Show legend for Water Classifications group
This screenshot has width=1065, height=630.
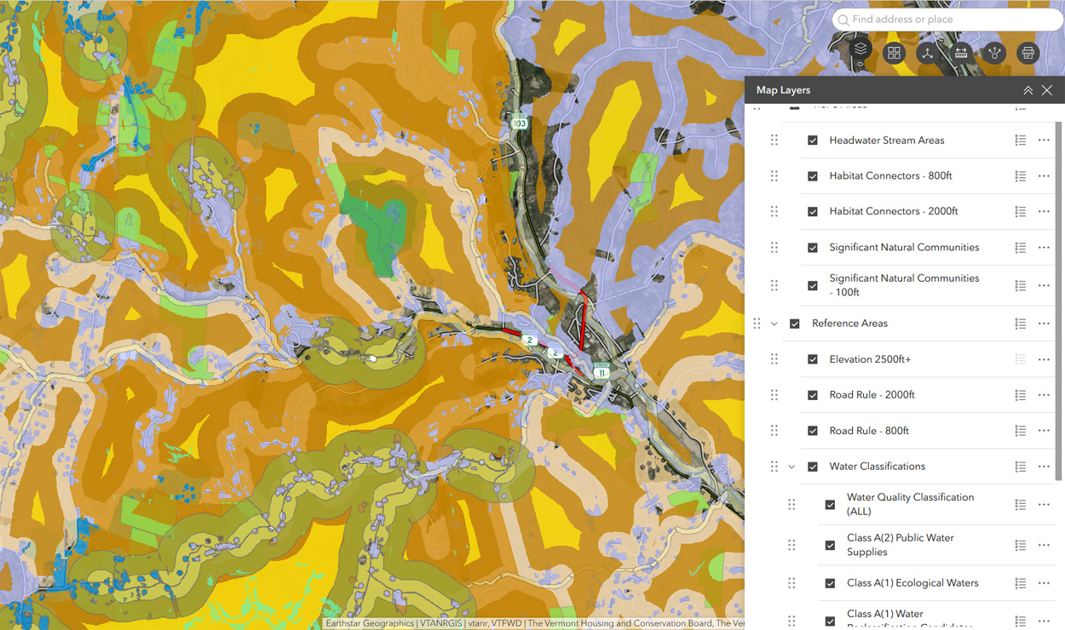(1020, 467)
